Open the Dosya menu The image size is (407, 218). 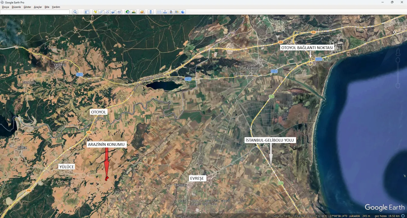click(x=5, y=7)
